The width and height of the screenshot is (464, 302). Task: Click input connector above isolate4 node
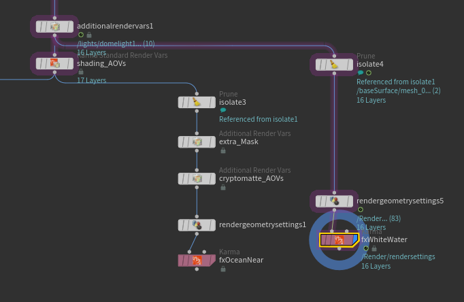[x=334, y=56]
